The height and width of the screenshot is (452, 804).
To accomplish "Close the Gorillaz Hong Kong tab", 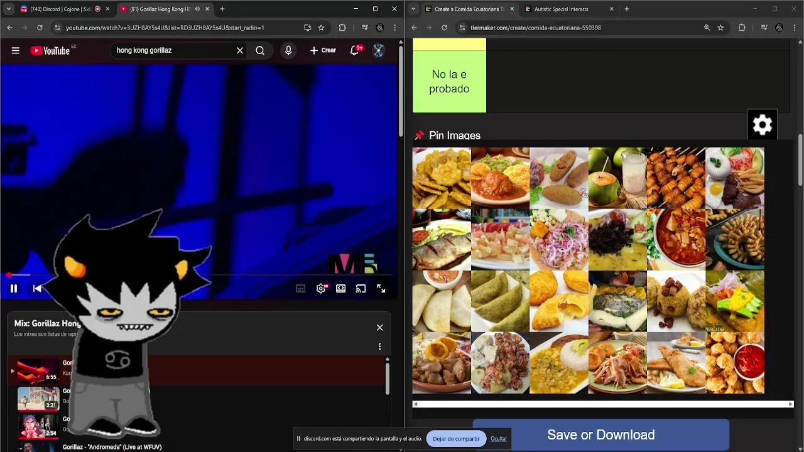I will tap(207, 9).
